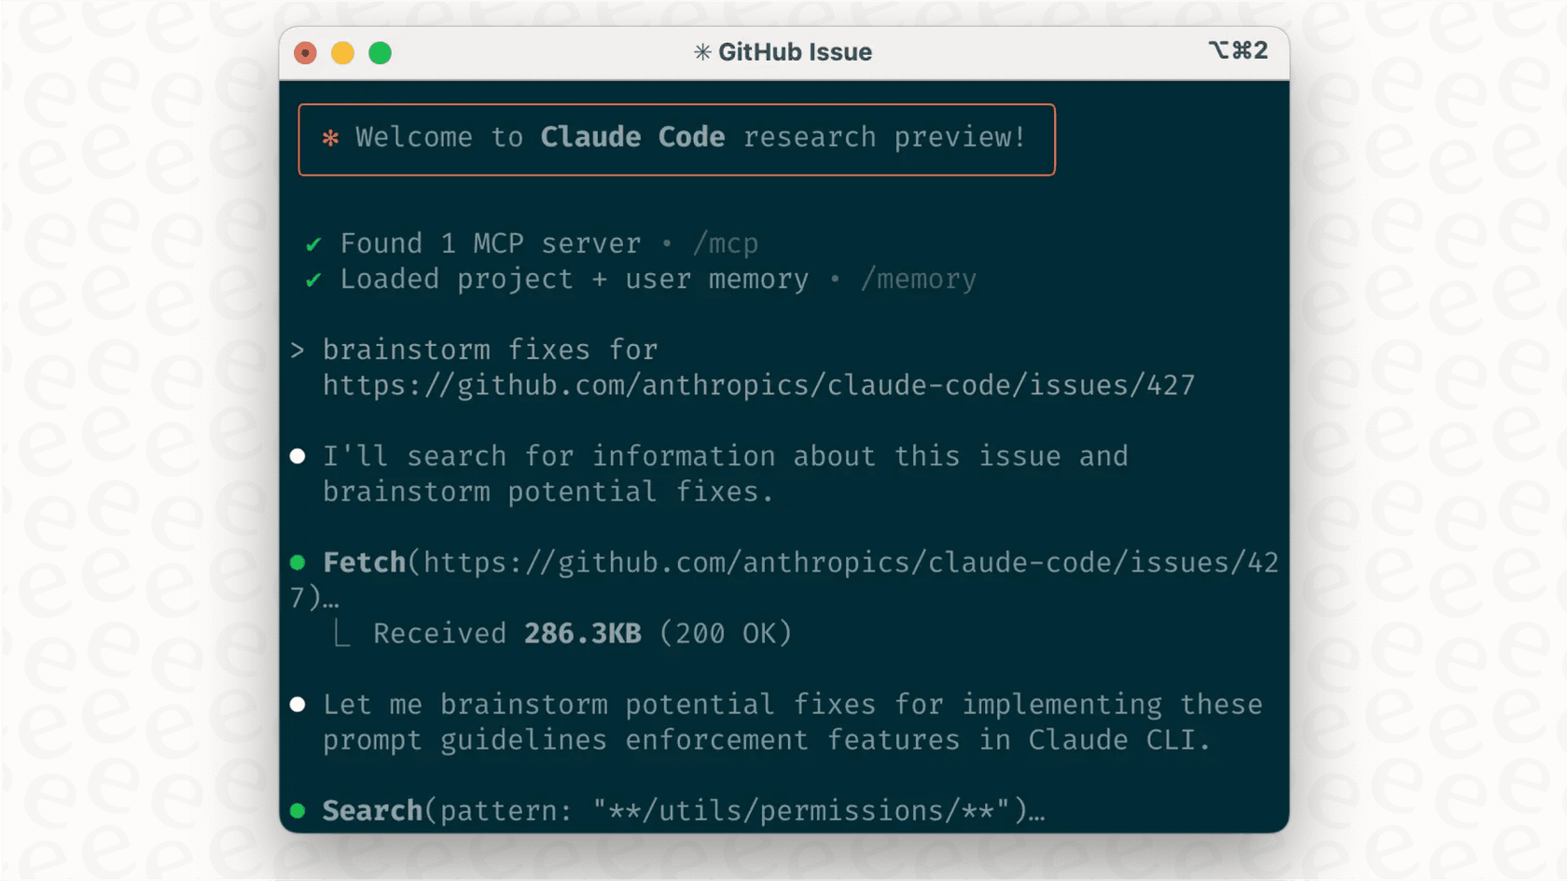Click the asterisk inside the welcome banner

coord(328,137)
